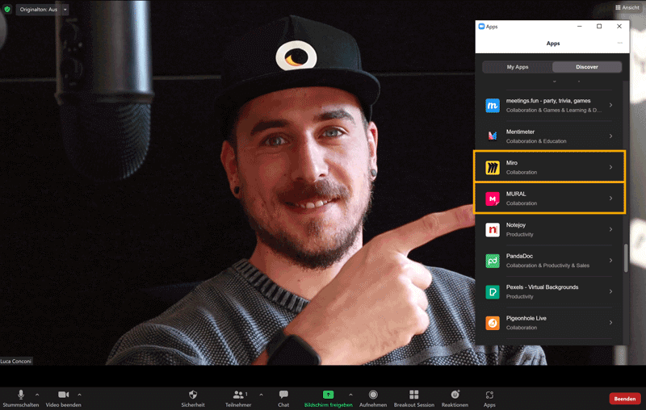This screenshot has height=410, width=646.
Task: Select the Notejoy app title
Action: (516, 225)
